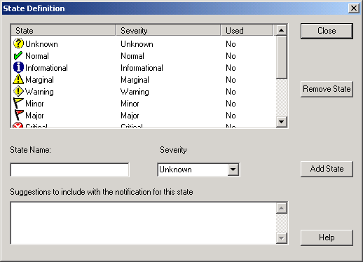The width and height of the screenshot is (363, 262).
Task: Open the Severity dropdown list
Action: click(x=233, y=170)
